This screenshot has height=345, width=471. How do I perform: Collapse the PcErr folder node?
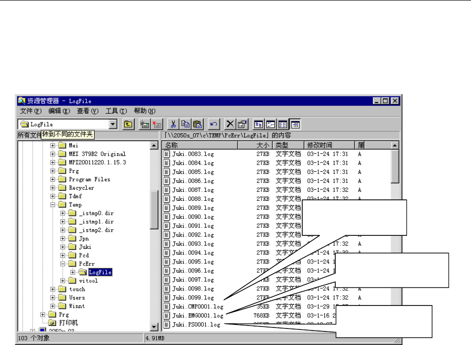point(63,264)
